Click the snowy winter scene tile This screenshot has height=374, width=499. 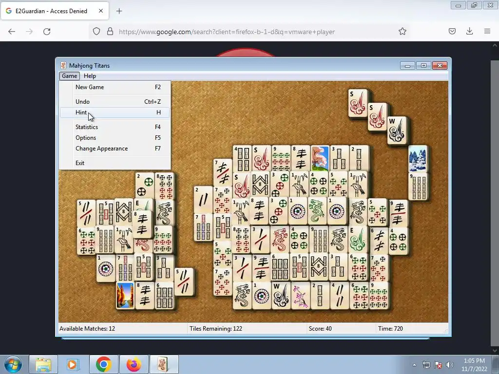tap(418, 159)
